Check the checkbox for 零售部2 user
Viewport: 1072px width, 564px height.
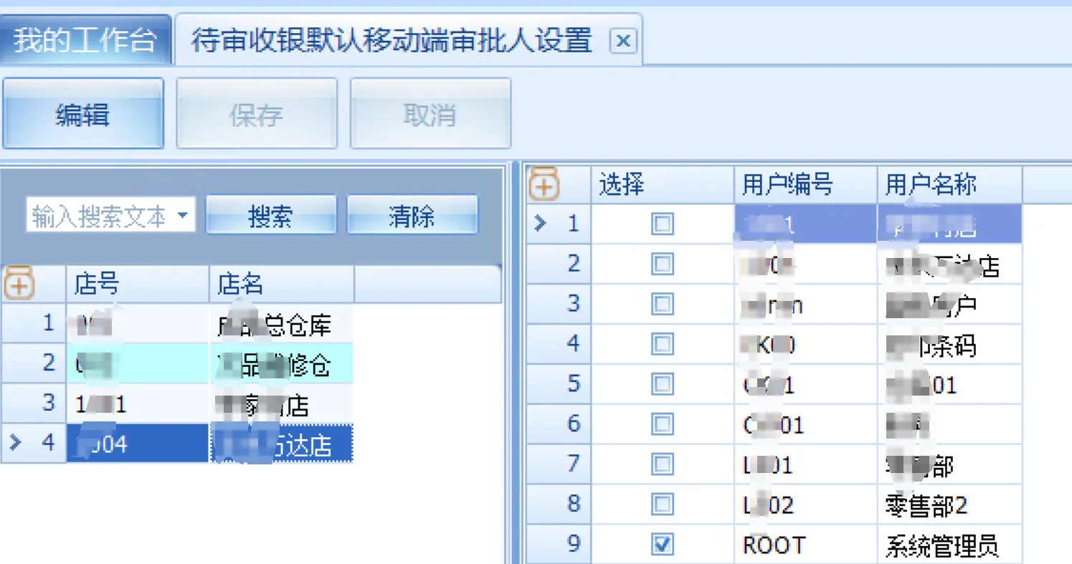[x=662, y=505]
